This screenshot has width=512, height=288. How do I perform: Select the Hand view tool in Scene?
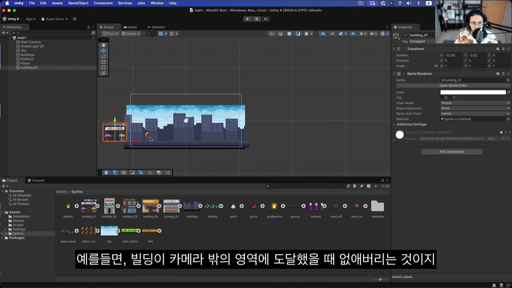(104, 45)
